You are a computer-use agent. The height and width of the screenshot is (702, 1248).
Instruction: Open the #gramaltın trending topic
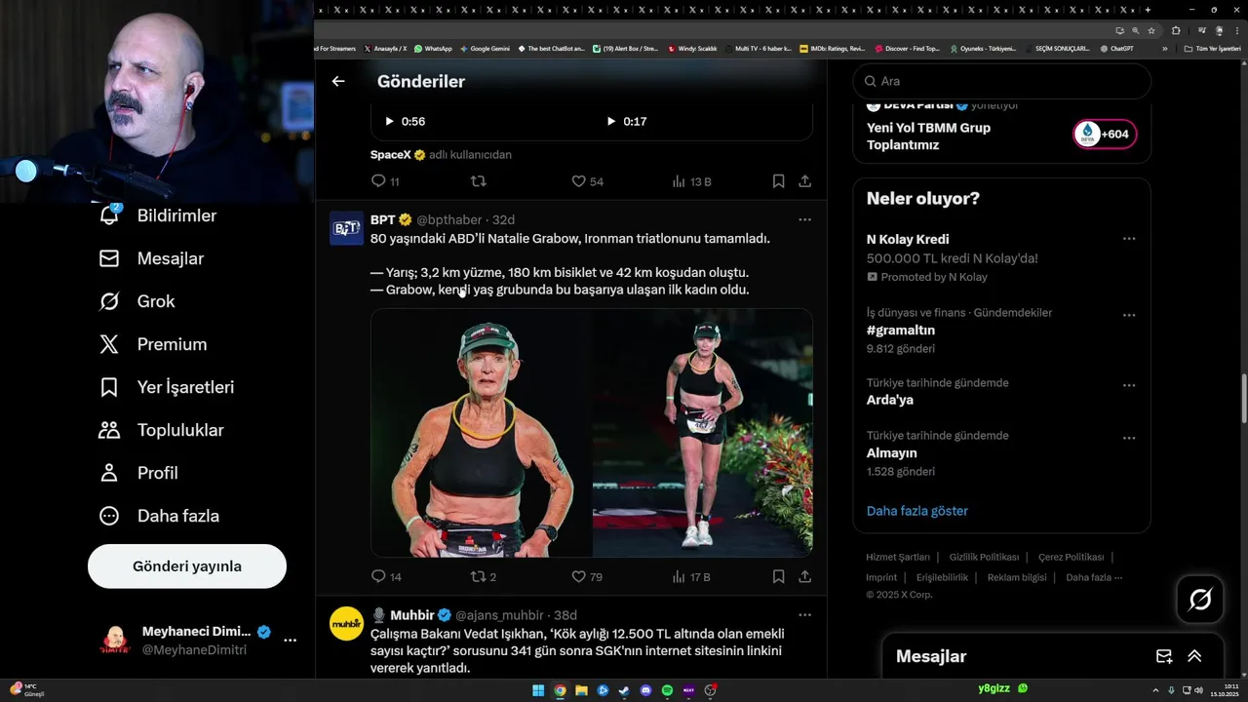click(x=900, y=331)
